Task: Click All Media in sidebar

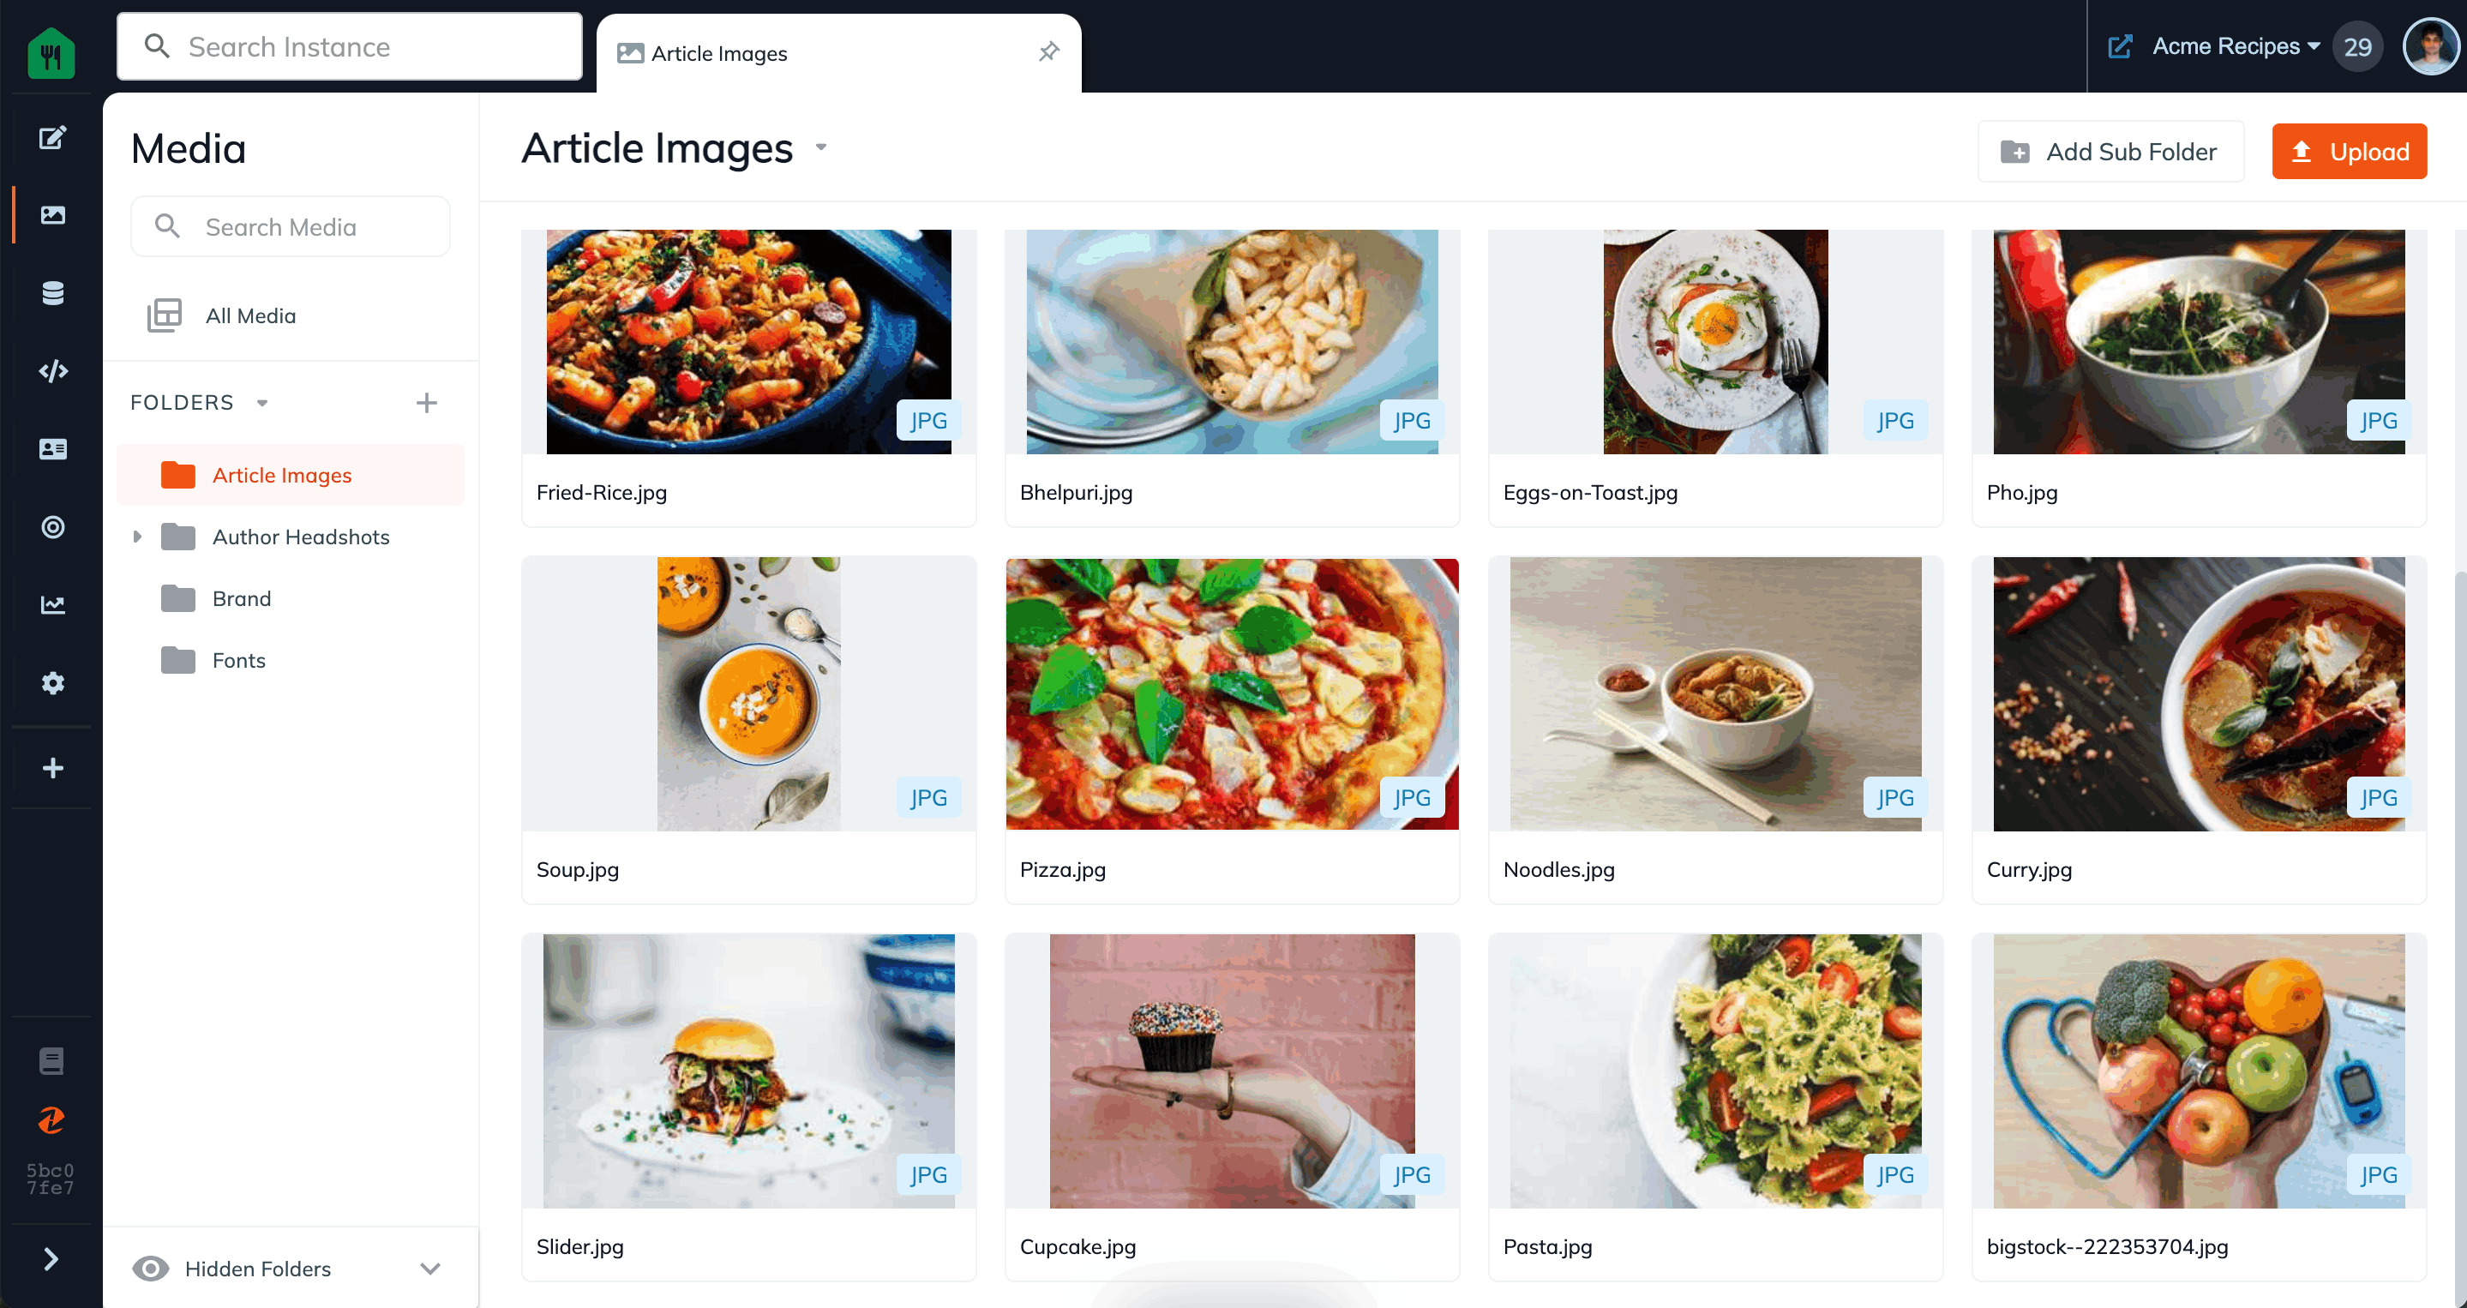Action: click(249, 315)
